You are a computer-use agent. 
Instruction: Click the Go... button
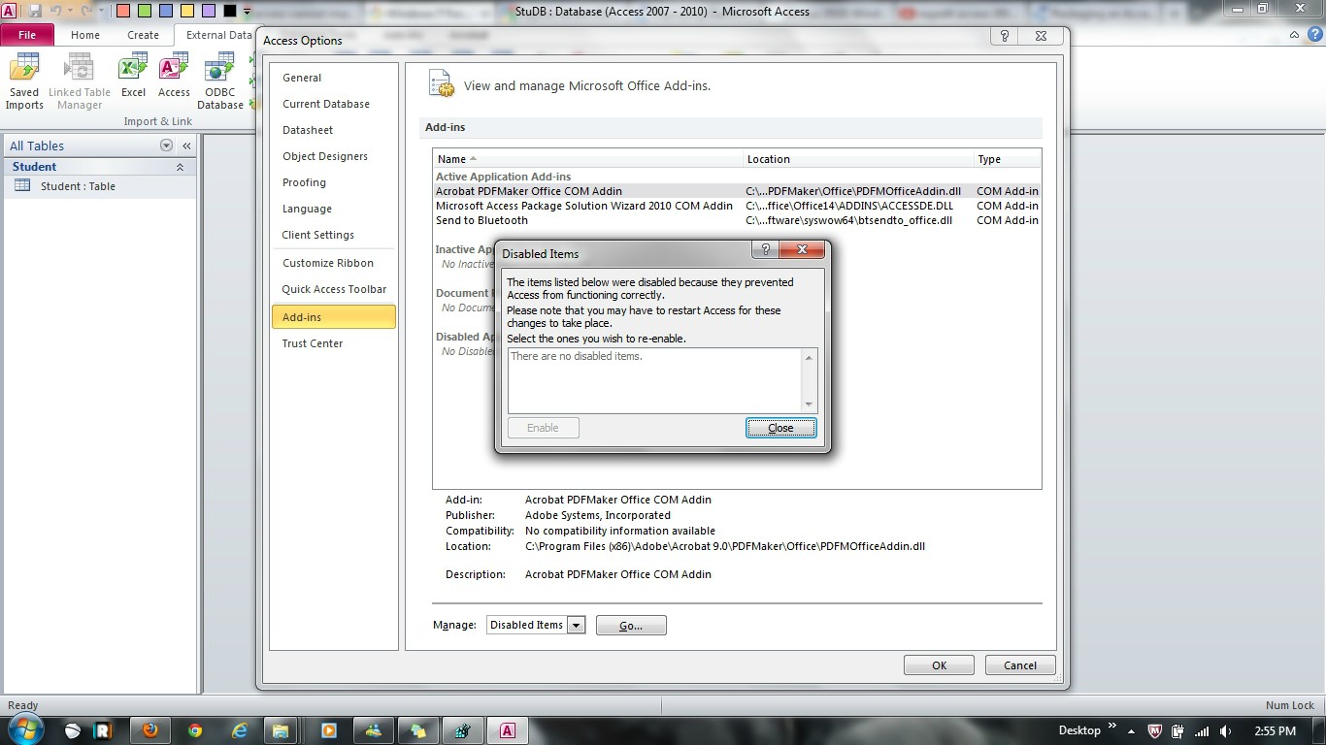click(x=631, y=626)
